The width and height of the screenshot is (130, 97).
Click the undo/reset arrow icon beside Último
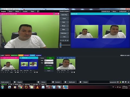38,11
